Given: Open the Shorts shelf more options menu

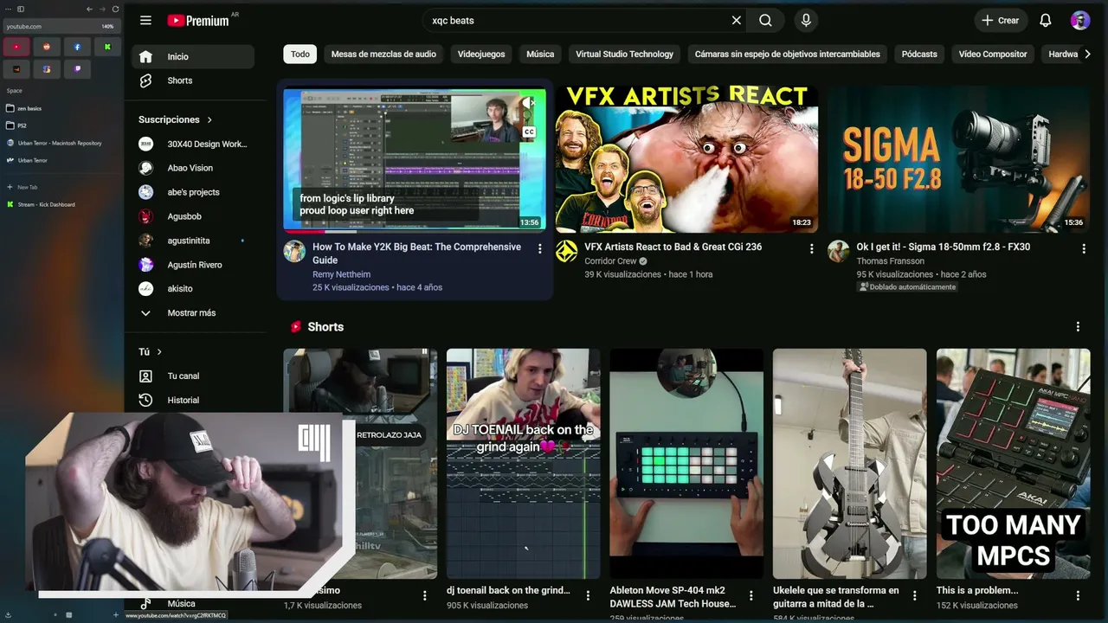Looking at the screenshot, I should tap(1078, 327).
